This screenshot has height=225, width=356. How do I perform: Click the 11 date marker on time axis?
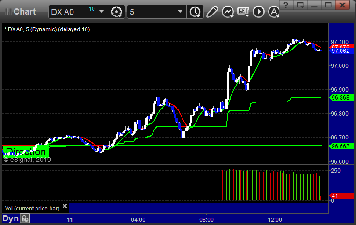point(70,220)
